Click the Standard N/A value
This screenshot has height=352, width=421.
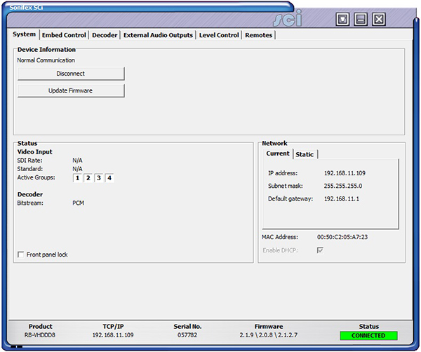[78, 169]
